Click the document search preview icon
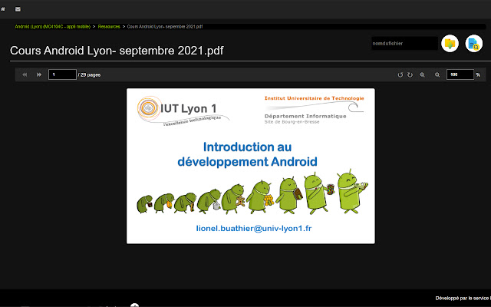The height and width of the screenshot is (307, 491). (474, 43)
